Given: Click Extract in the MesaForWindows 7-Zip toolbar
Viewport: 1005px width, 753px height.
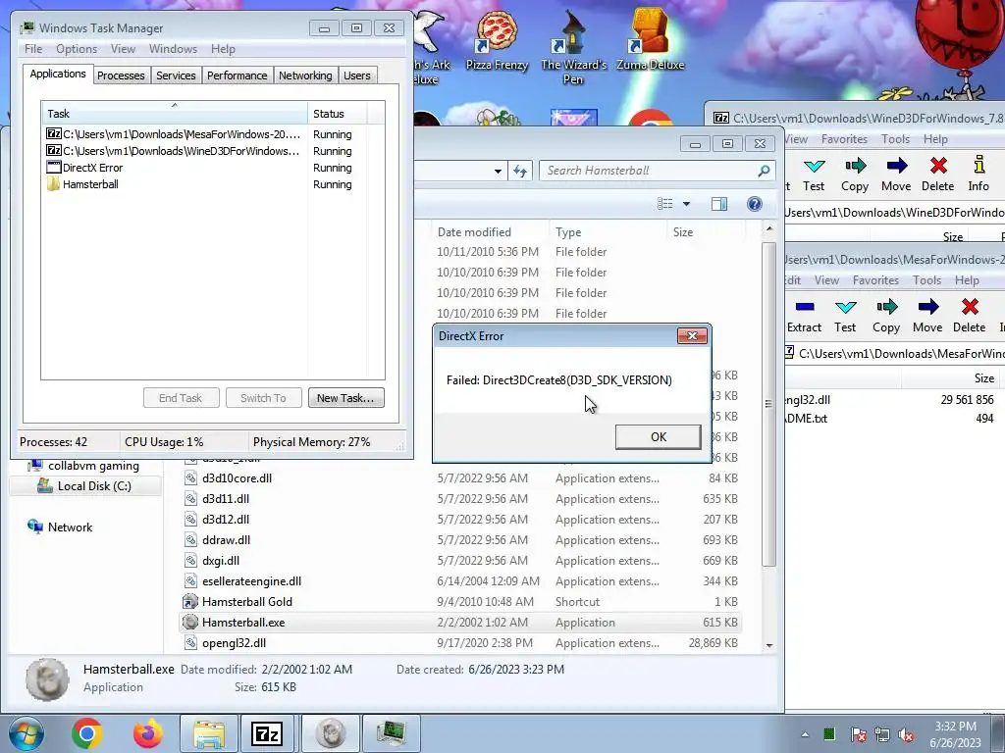Looking at the screenshot, I should pos(805,316).
